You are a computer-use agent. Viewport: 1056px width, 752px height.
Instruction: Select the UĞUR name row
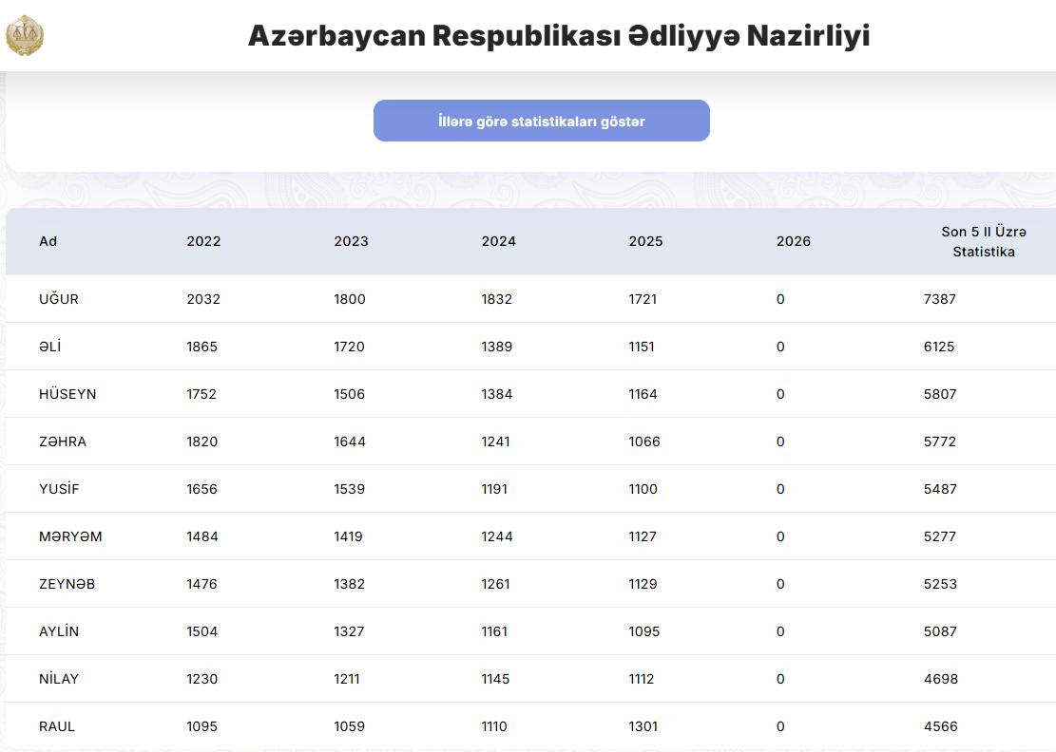pyautogui.click(x=59, y=299)
